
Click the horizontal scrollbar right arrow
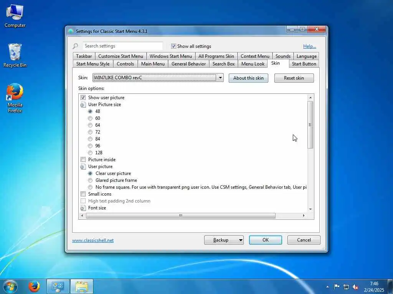(304, 216)
